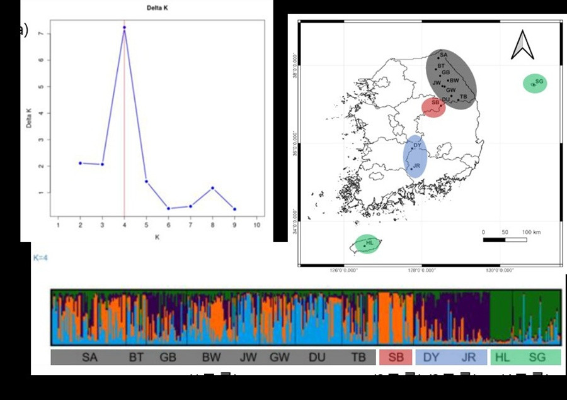Click the gray population label bar at SA
This screenshot has width=567, height=400.
(89, 357)
